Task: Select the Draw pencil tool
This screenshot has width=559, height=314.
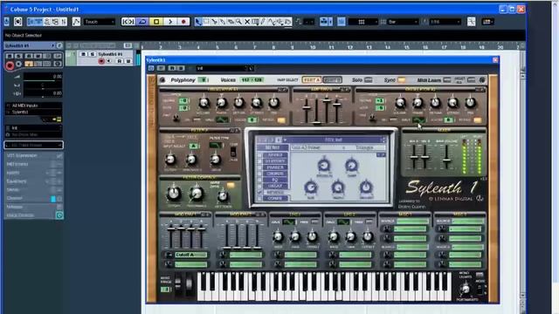Action: 263,22
